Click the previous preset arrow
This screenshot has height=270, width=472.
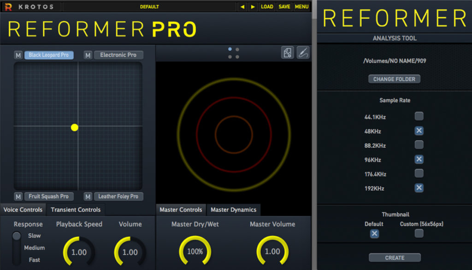(243, 6)
